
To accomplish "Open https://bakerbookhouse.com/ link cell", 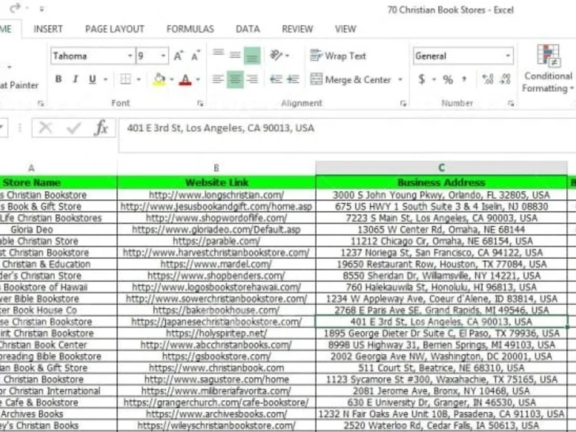I will tap(217, 310).
